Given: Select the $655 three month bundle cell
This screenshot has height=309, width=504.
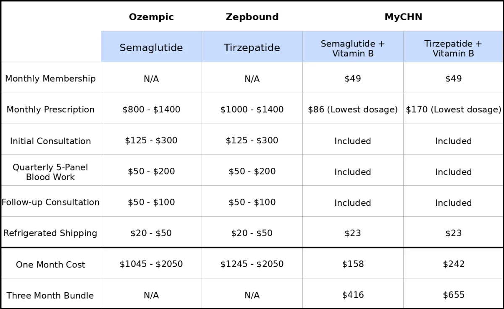Looking at the screenshot, I should coord(454,295).
